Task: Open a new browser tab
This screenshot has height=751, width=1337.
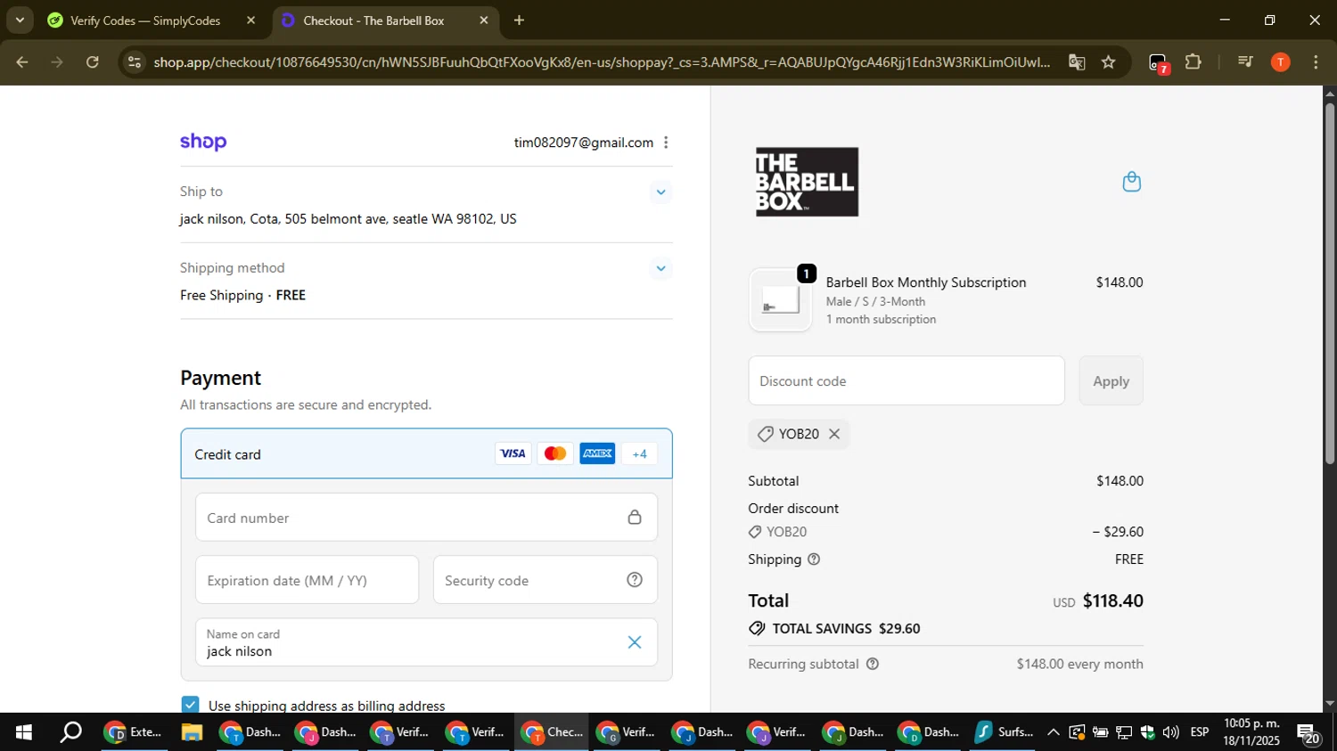Action: tap(519, 20)
